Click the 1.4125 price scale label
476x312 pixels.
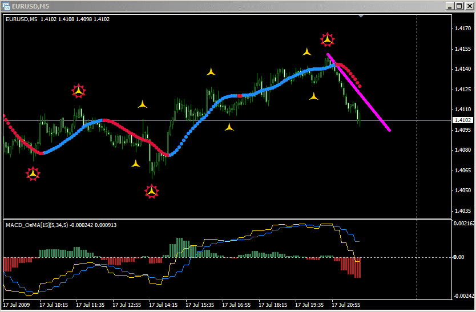click(x=463, y=89)
